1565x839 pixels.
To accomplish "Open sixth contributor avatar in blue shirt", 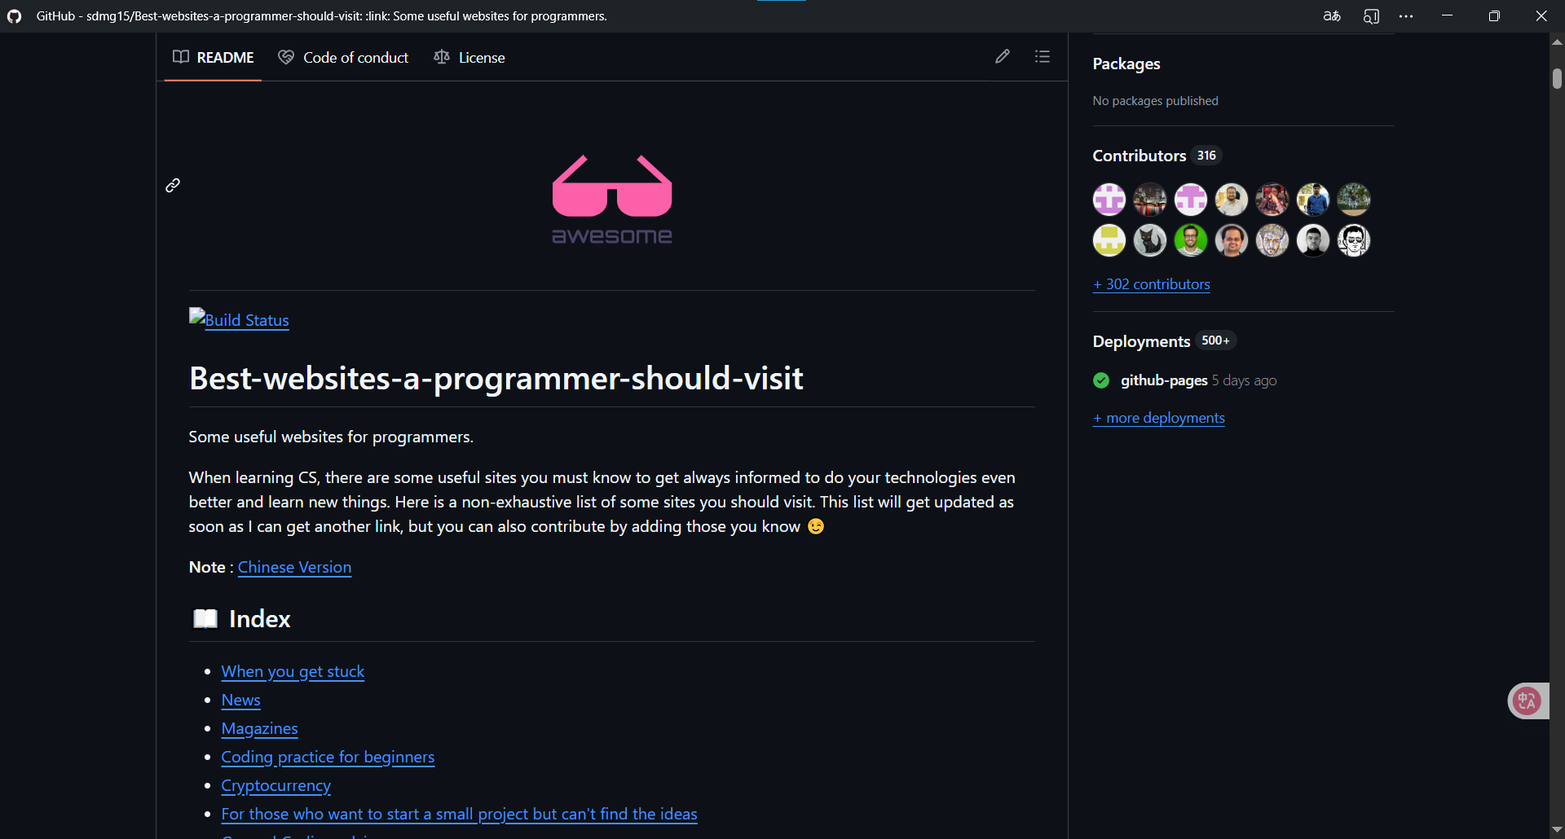I will pos(1313,199).
